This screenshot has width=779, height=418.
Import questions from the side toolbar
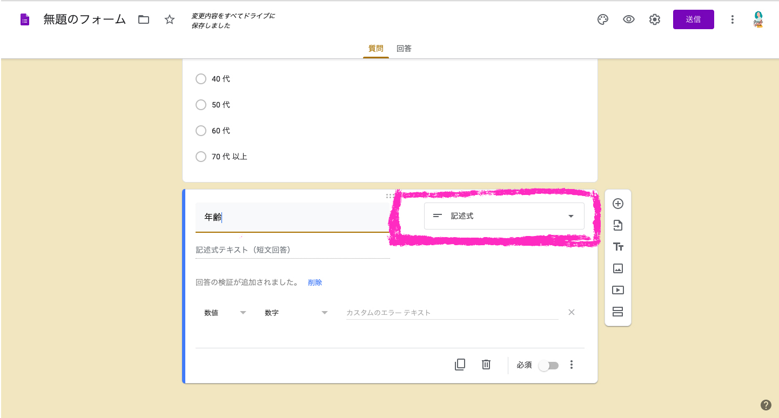tap(618, 225)
